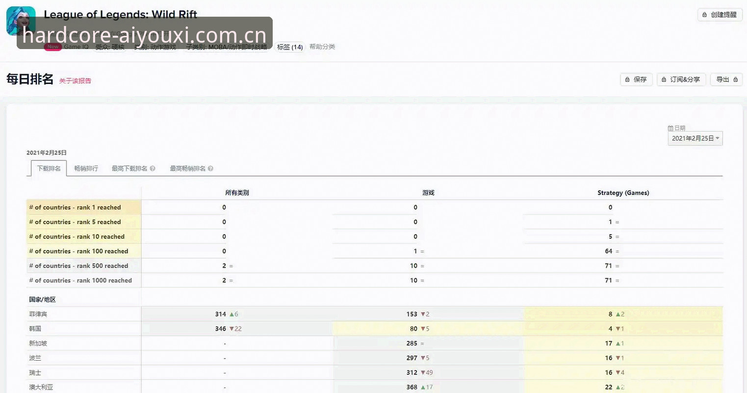Image resolution: width=747 pixels, height=393 pixels.
Task: Click rank 1 reached row header
Action: coord(84,208)
